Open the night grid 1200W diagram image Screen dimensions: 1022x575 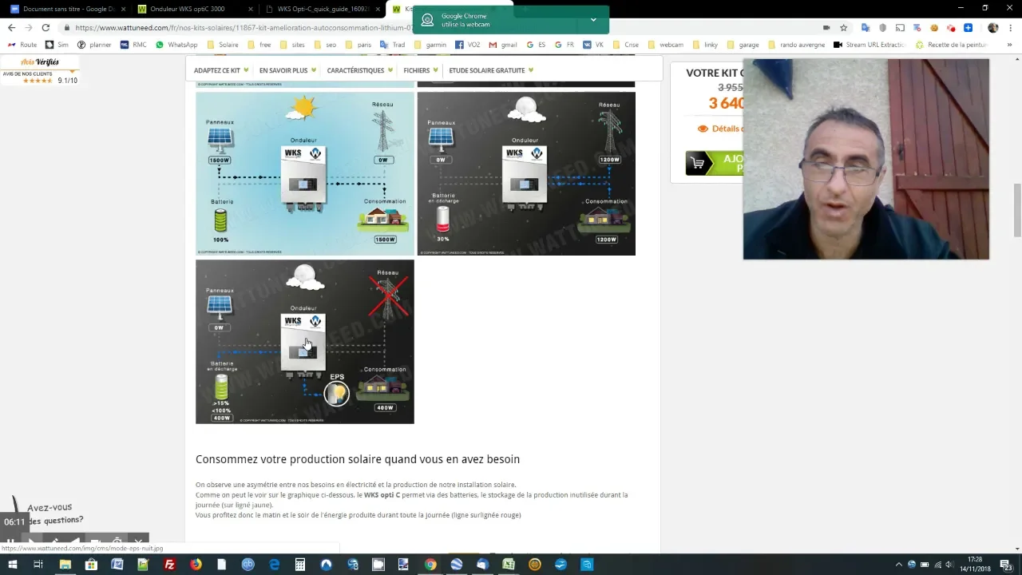click(x=526, y=173)
